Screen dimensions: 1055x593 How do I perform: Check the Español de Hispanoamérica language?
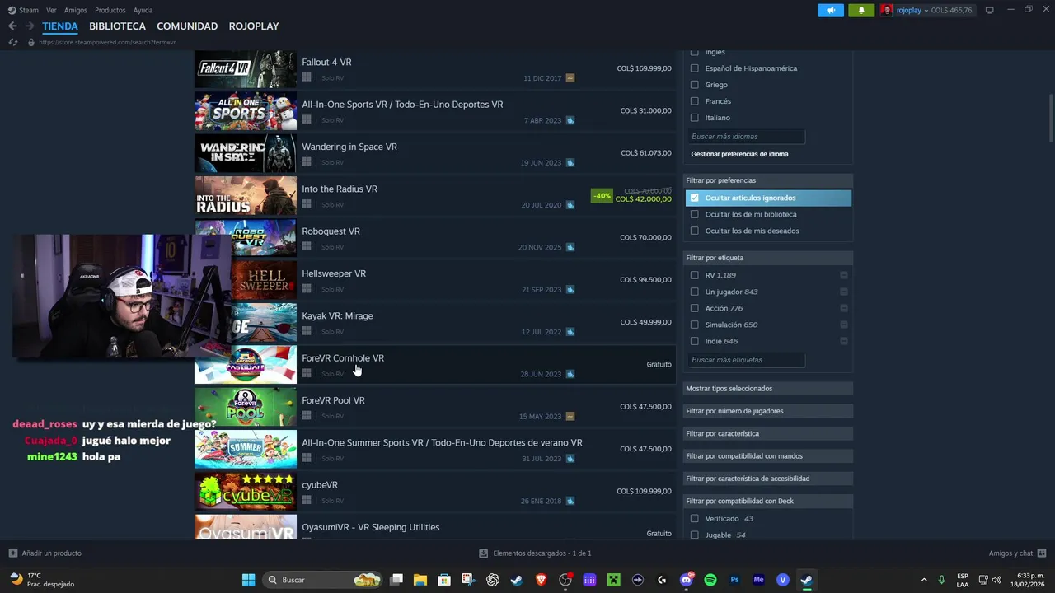[695, 68]
